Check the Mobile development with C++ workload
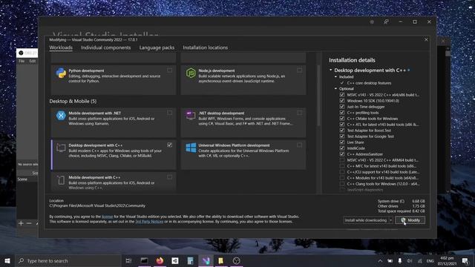 [x=170, y=177]
